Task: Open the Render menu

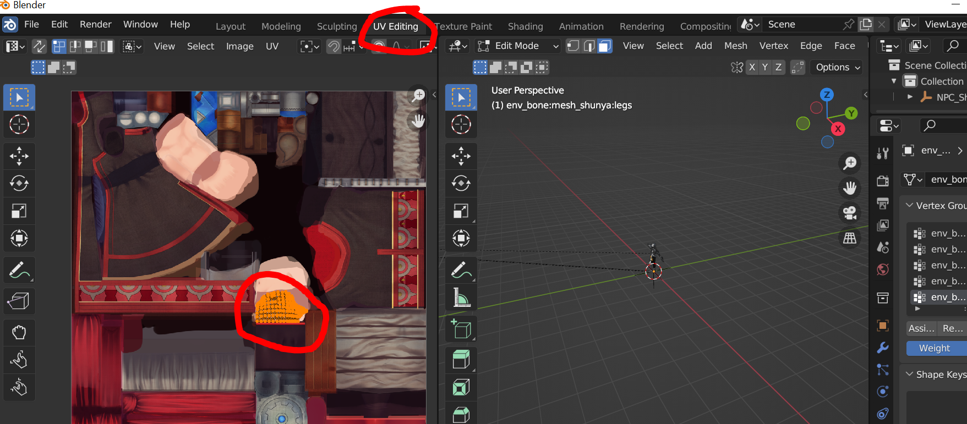Action: [95, 25]
